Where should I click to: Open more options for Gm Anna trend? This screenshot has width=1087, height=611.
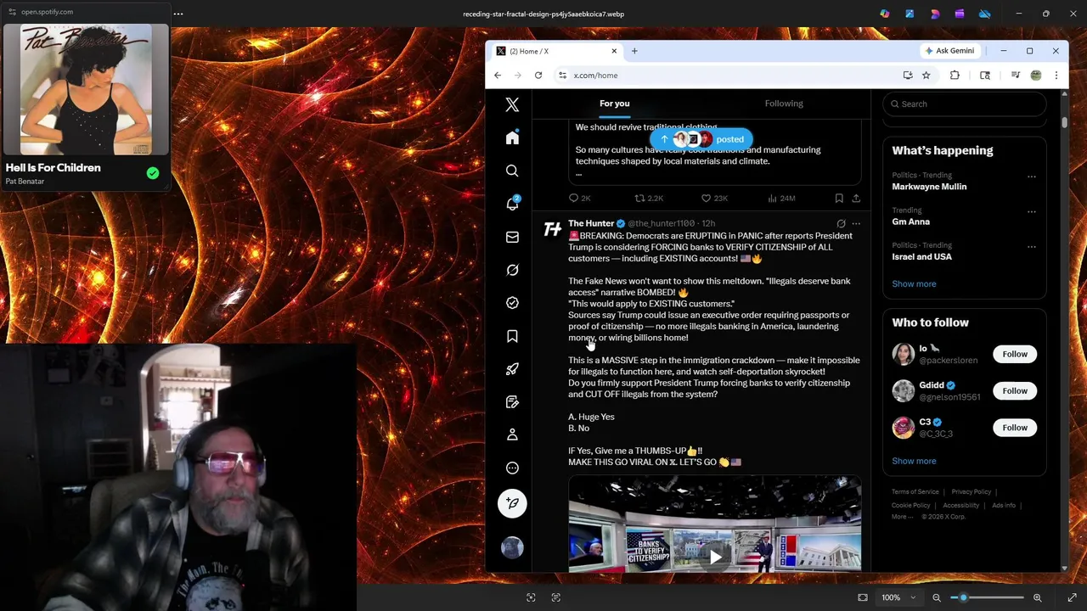point(1032,211)
